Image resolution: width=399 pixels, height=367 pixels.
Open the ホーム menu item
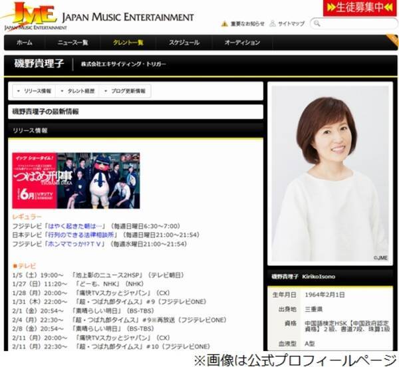tap(24, 43)
